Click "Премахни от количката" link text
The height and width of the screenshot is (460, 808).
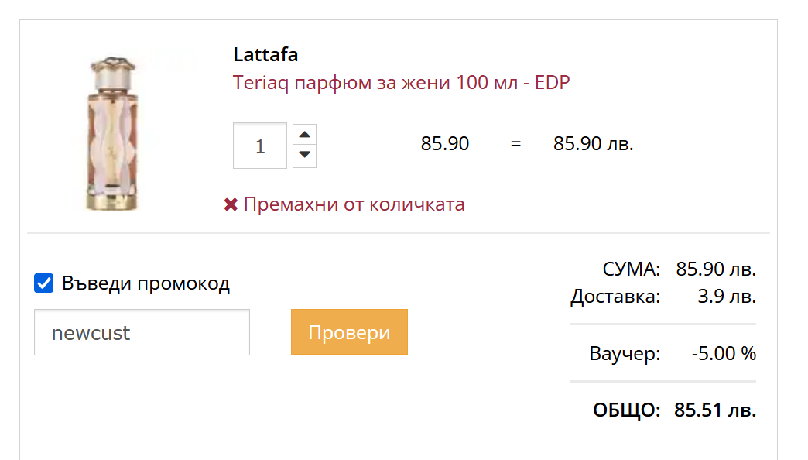pyautogui.click(x=354, y=204)
